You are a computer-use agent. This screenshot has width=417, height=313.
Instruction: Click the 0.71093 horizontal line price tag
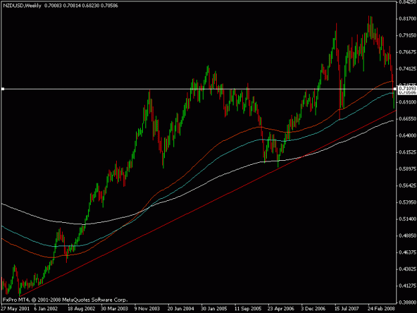click(x=408, y=88)
